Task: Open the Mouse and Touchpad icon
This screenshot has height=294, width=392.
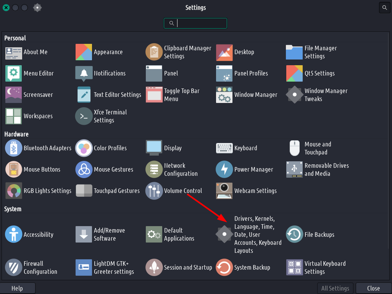Action: [294, 148]
